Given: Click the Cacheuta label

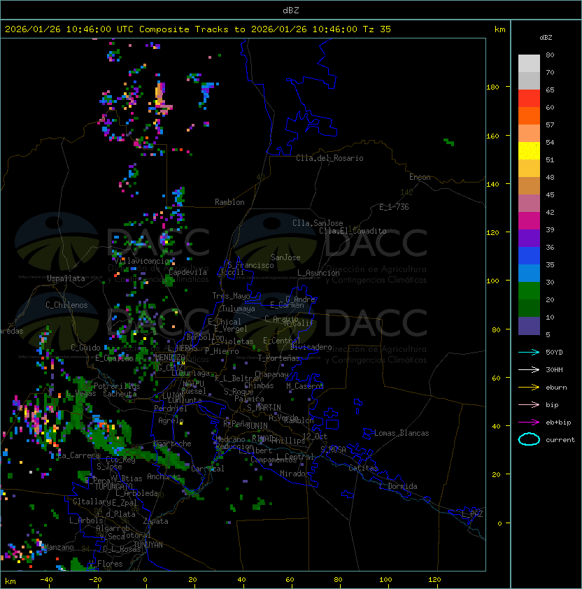Looking at the screenshot, I should tap(120, 394).
